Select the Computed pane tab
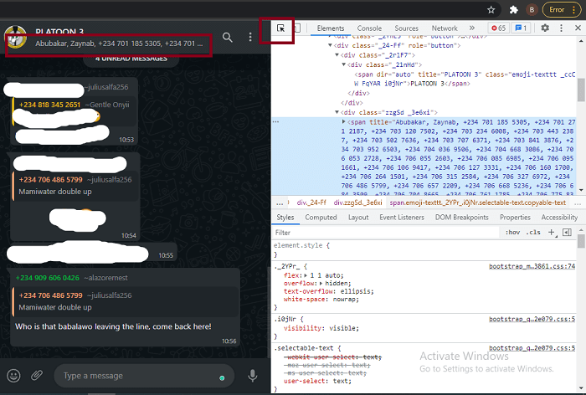 click(x=321, y=217)
